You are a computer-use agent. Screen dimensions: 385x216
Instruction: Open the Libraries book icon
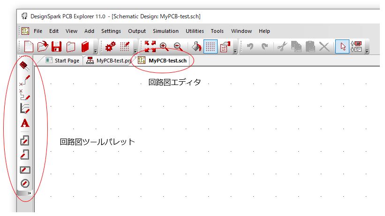pos(85,46)
